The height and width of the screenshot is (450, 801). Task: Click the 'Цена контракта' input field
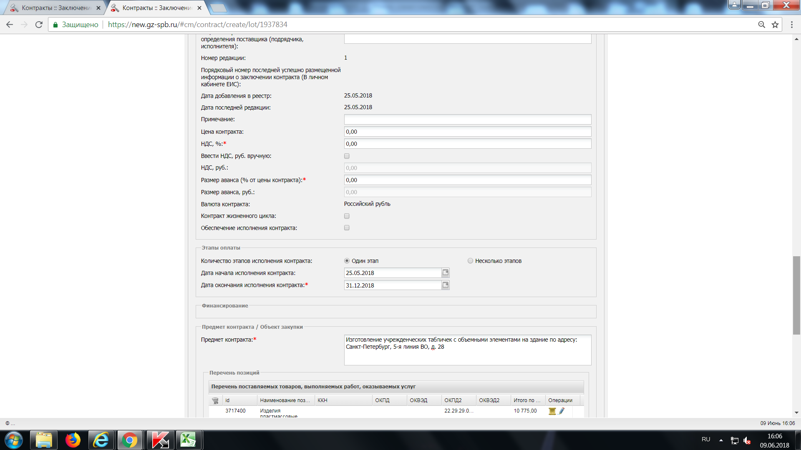point(467,132)
